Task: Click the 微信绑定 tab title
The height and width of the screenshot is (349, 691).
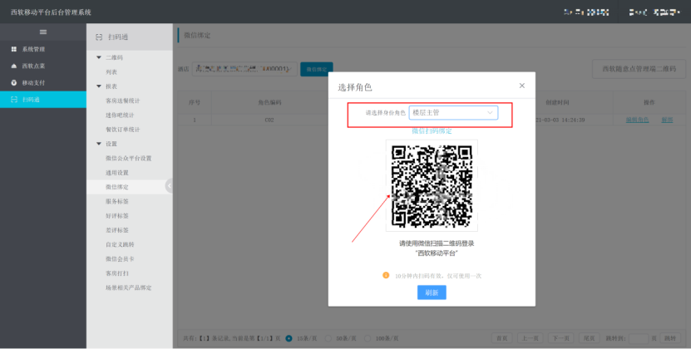Action: [197, 35]
